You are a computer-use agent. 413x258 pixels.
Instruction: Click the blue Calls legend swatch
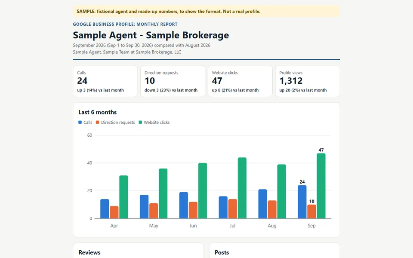(80, 123)
